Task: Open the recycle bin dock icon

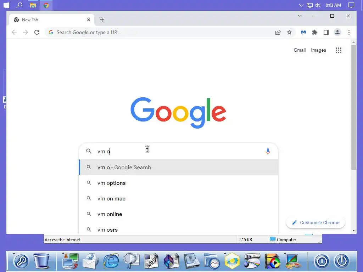Action: point(41,261)
